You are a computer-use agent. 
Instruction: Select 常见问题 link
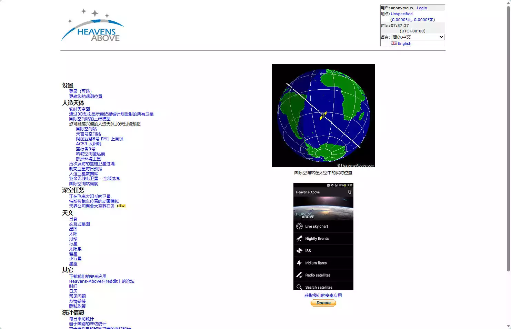pos(77,296)
